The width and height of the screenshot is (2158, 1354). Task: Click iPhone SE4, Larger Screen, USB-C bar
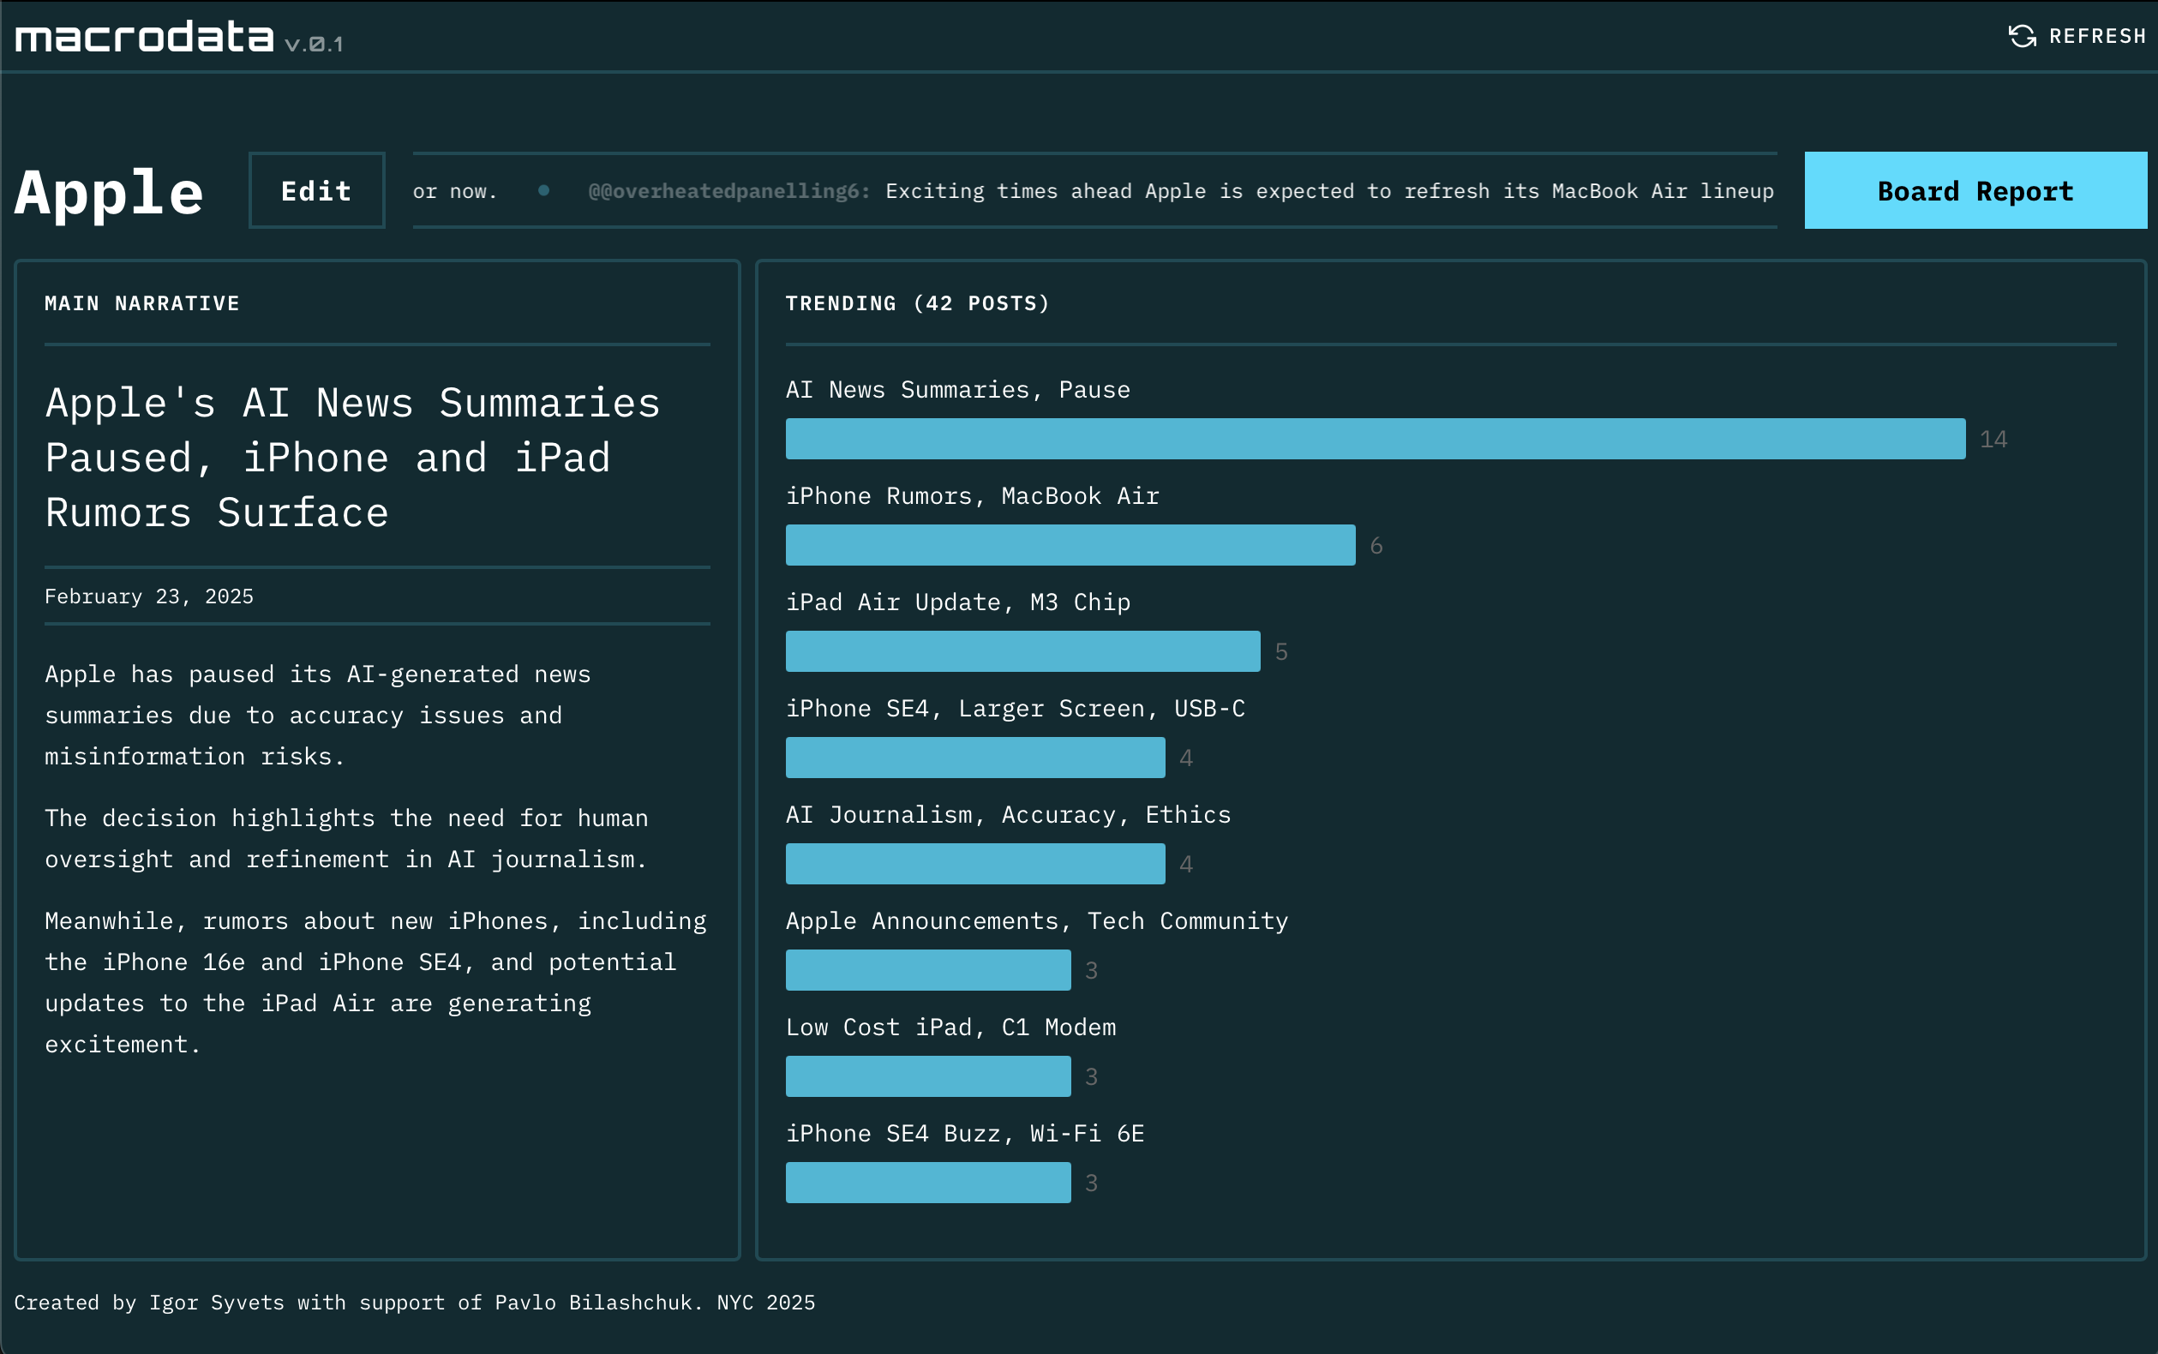pos(975,758)
